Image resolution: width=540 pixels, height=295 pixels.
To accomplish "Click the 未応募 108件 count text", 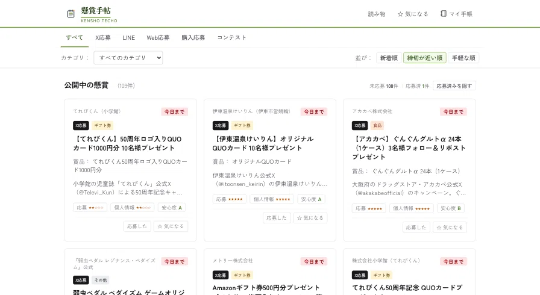I will (384, 86).
